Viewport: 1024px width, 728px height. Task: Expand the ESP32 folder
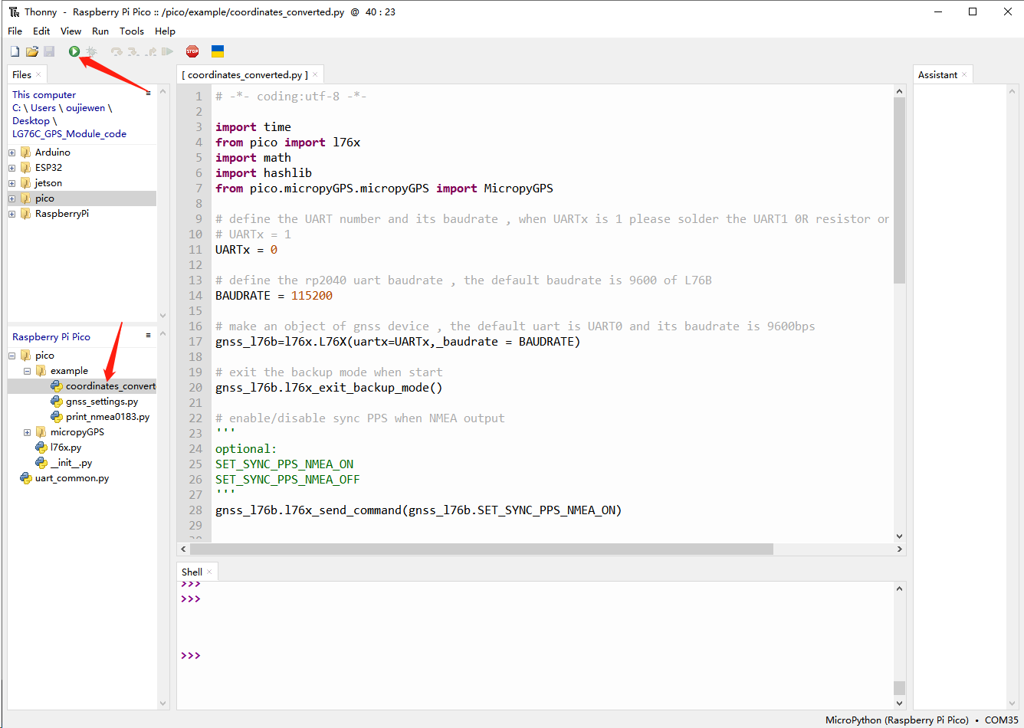point(11,168)
